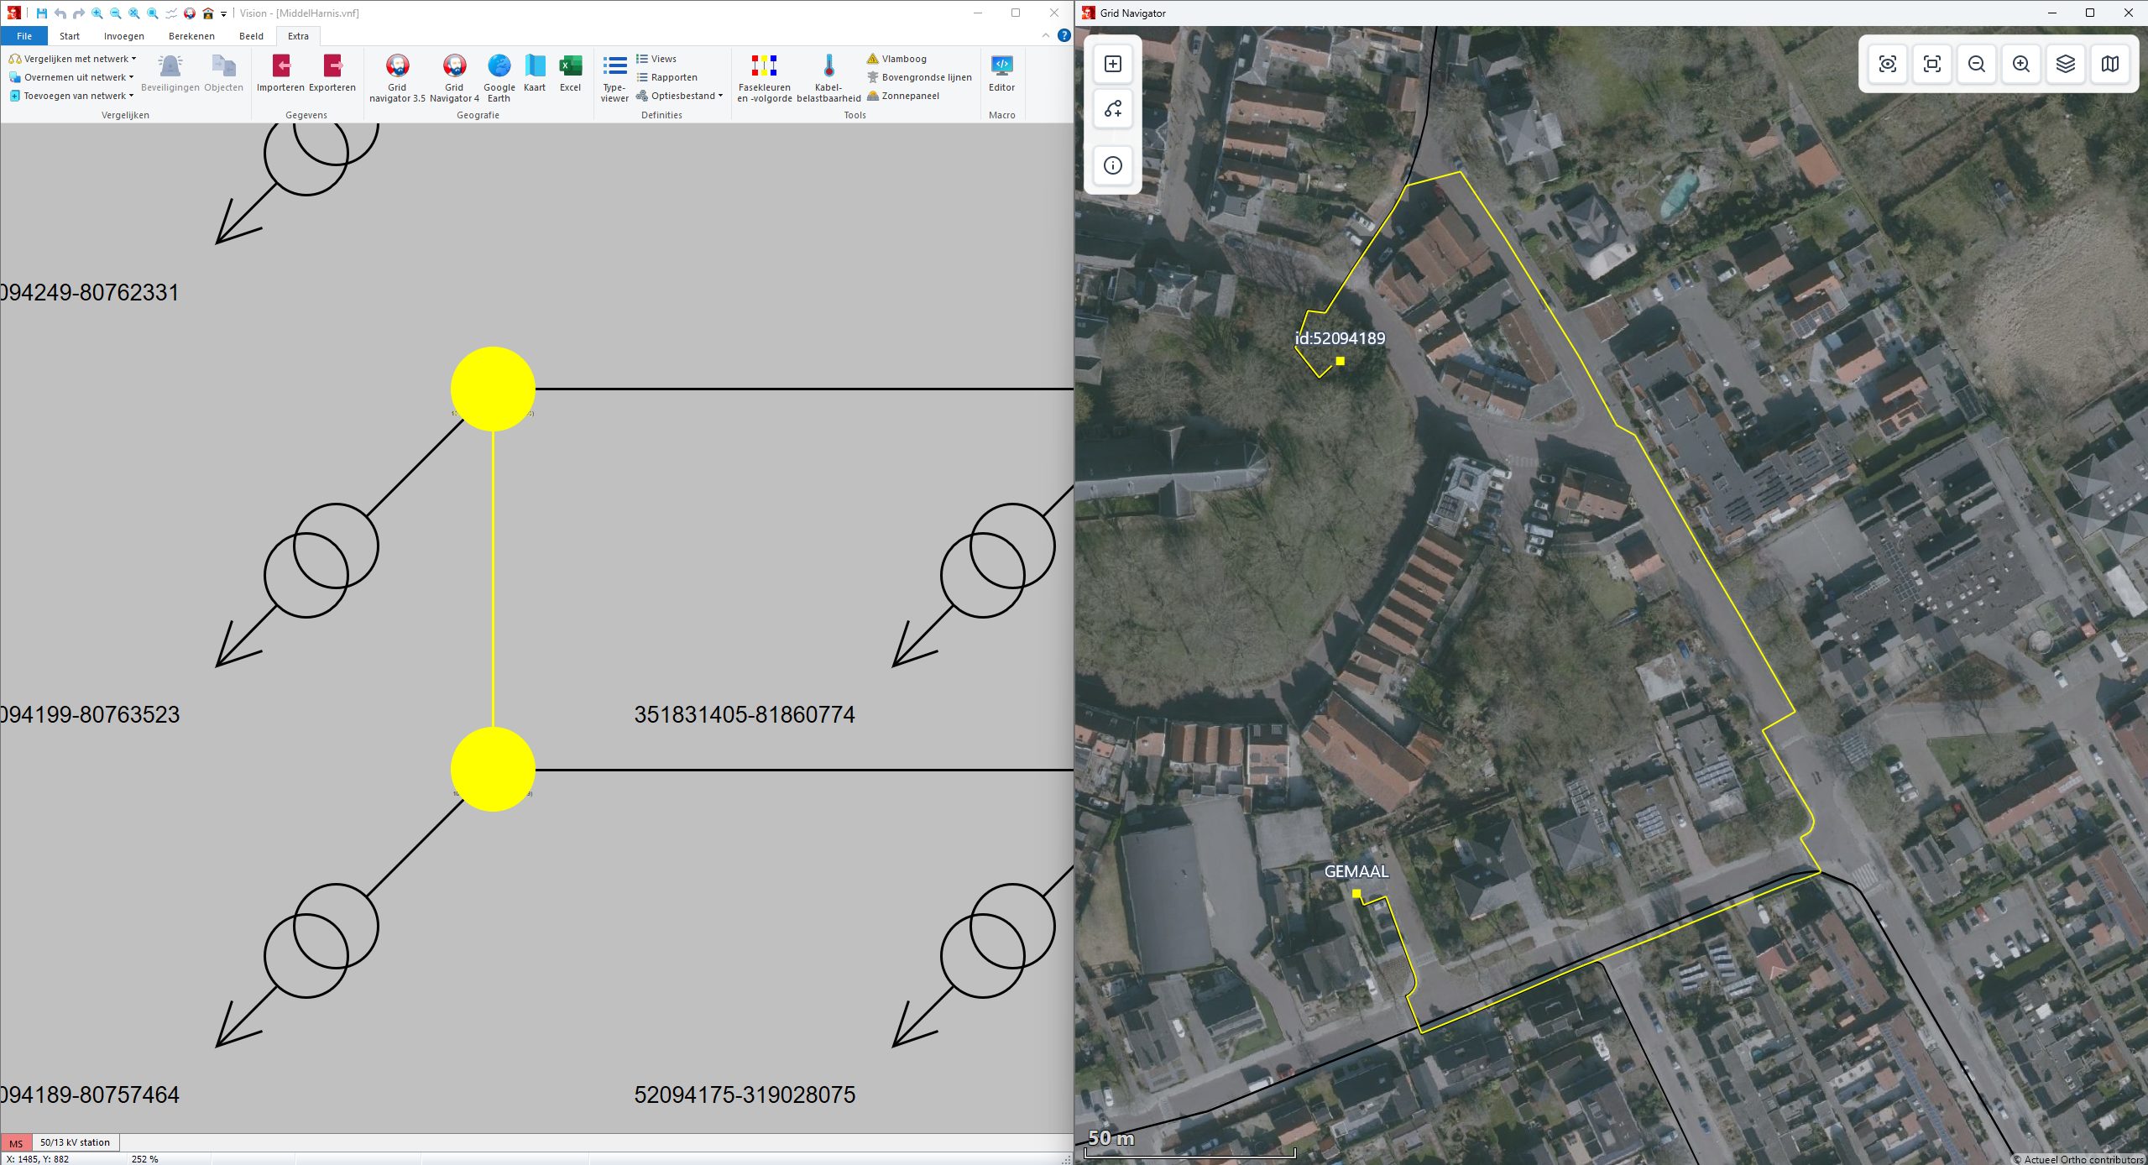Open map layers panel in Grid Navigator

pos(2065,65)
